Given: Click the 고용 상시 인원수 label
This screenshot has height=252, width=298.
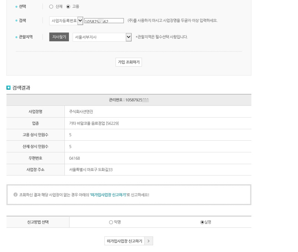Looking at the screenshot, I should click(x=35, y=135).
